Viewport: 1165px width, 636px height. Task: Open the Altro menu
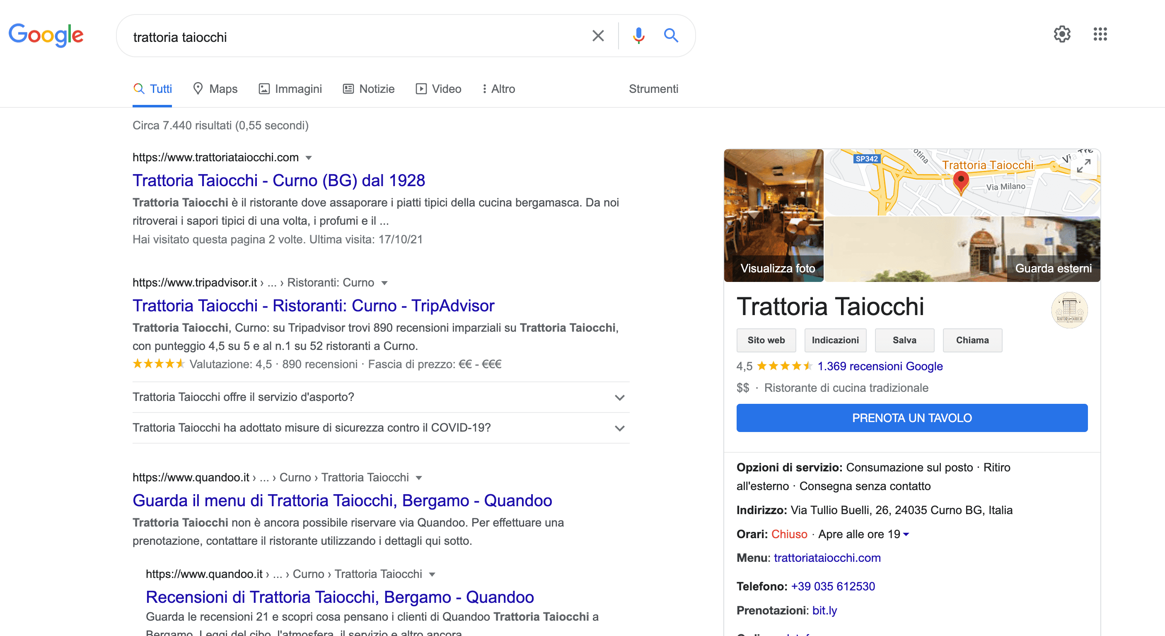click(x=499, y=89)
